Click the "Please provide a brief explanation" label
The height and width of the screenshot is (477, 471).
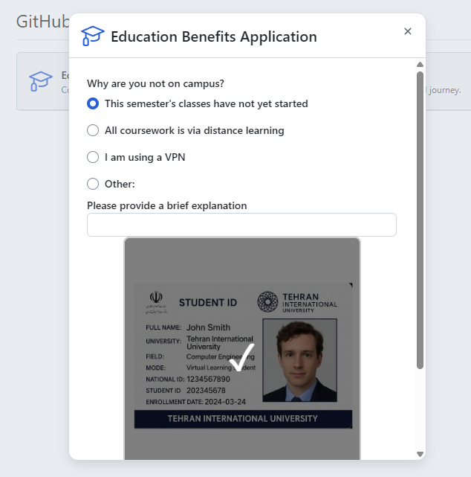(x=167, y=205)
